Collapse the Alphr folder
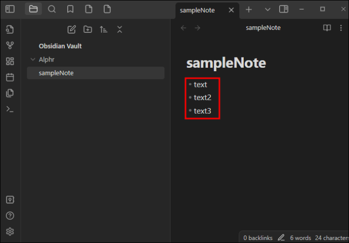Screen dimensions: 349x243 pos(33,59)
